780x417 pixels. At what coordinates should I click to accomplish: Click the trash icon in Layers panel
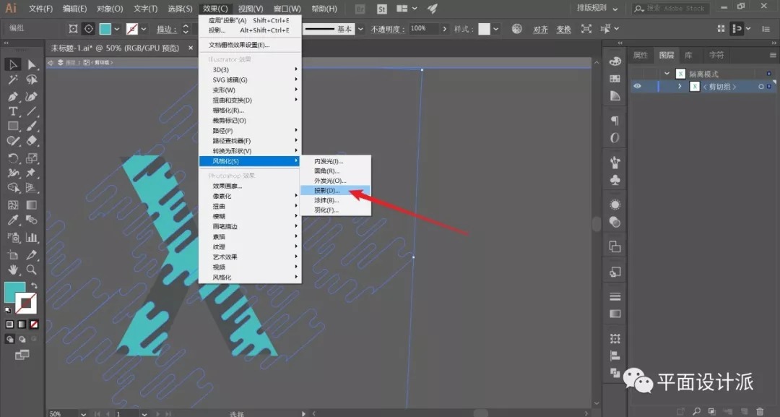(x=760, y=411)
